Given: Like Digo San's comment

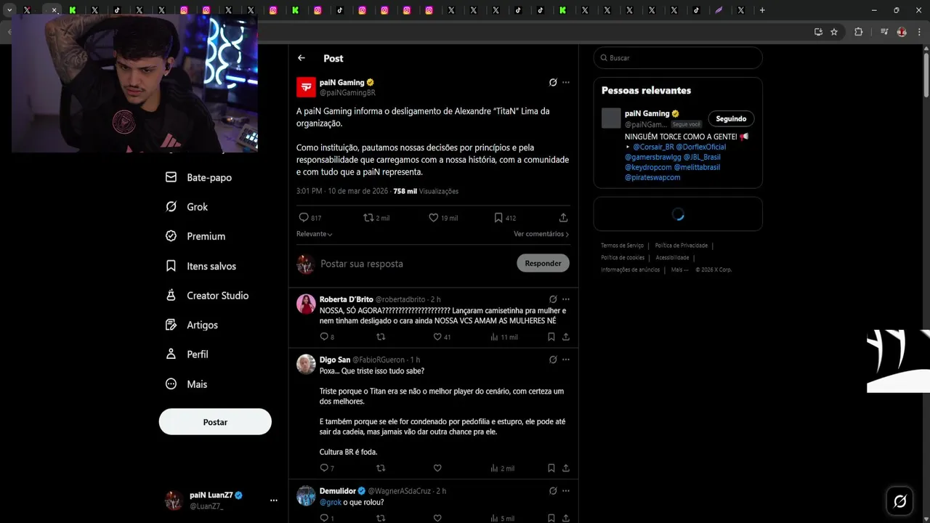Looking at the screenshot, I should [x=437, y=468].
